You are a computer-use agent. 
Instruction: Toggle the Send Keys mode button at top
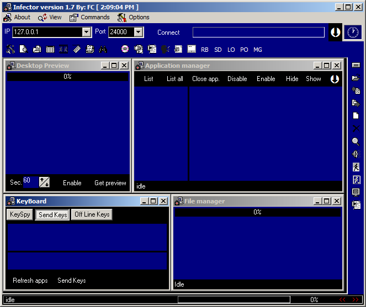tap(52, 214)
